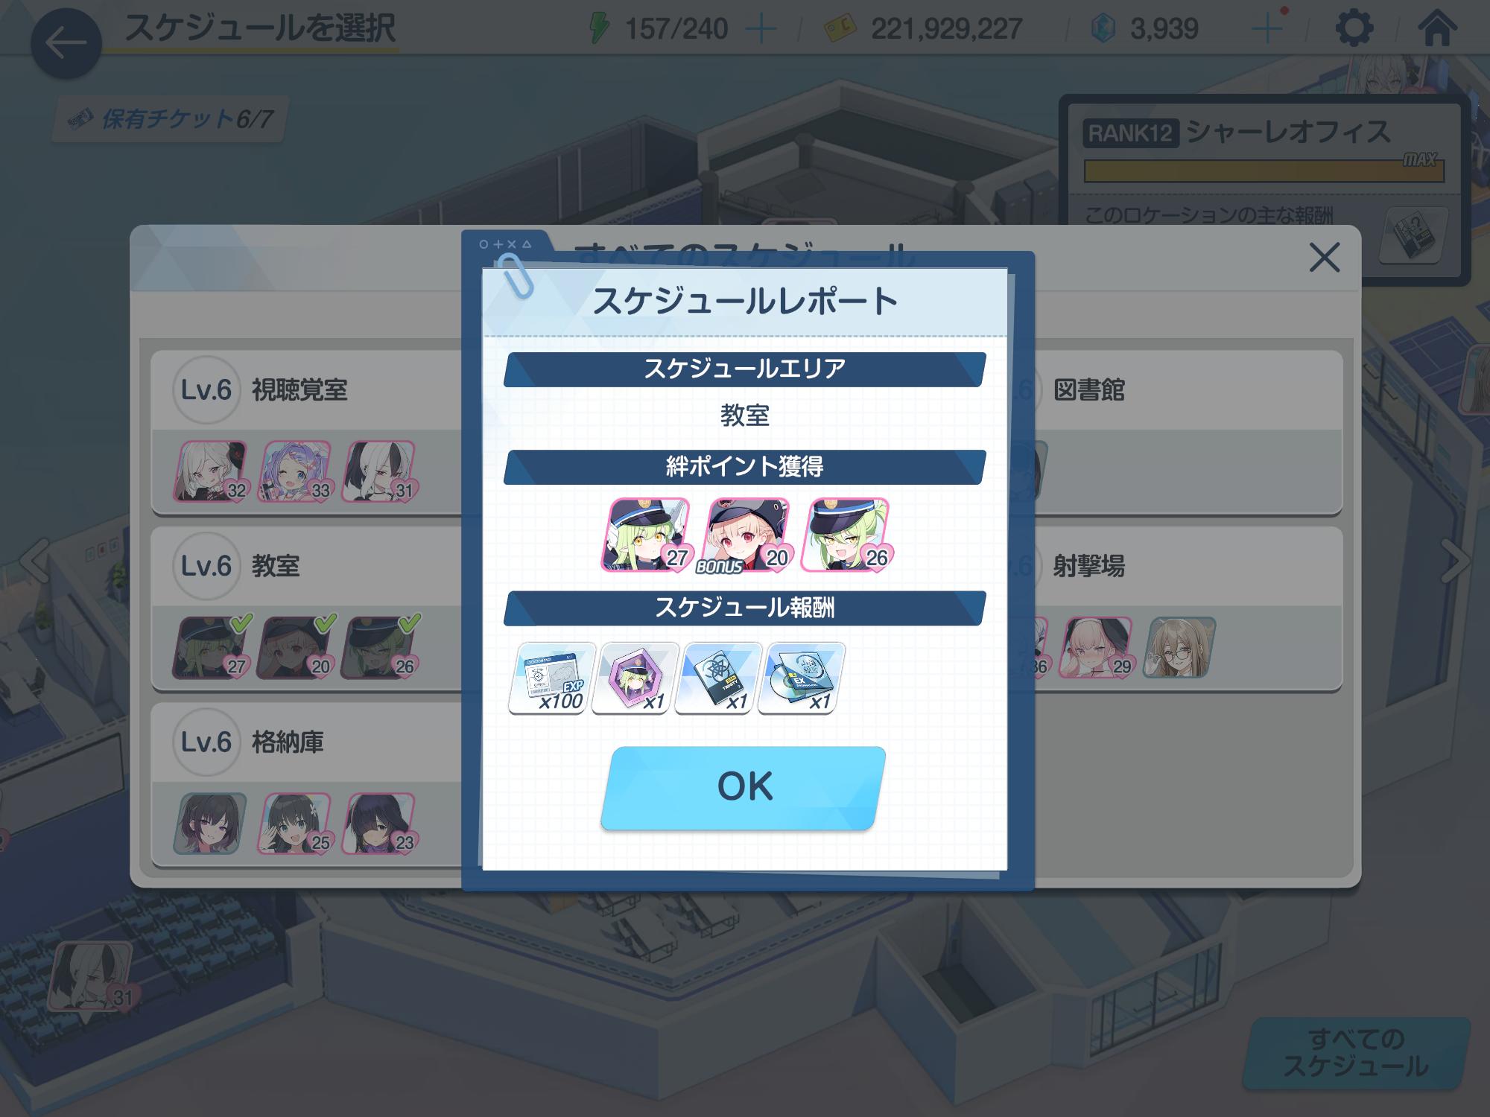Select the 視聴覚室 schedule row
Viewport: 1490px width, 1117px height.
307,433
